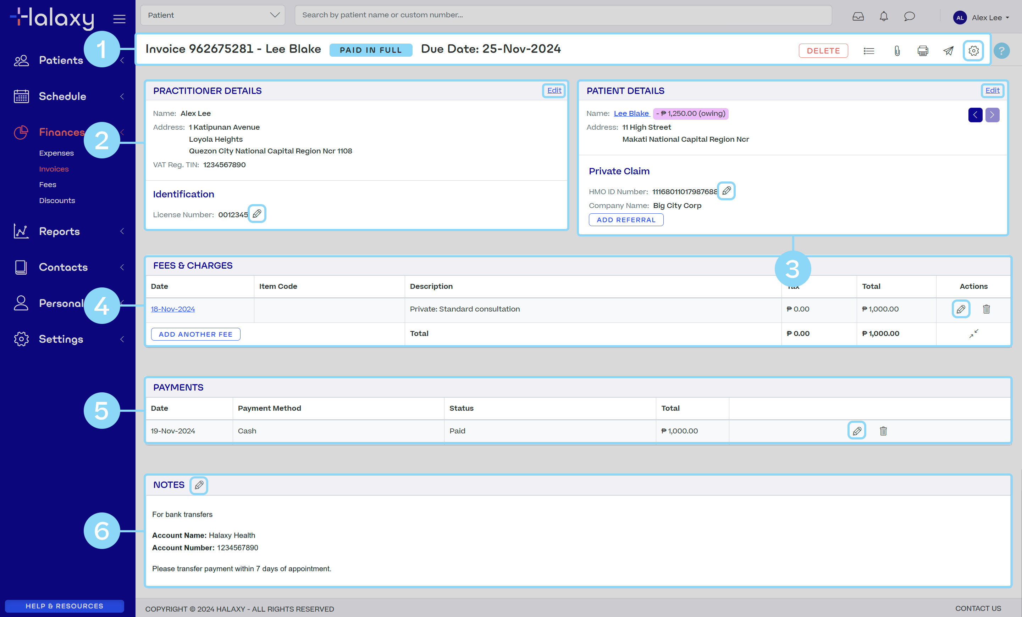Screen dimensions: 1022x617
Task: Send the invoice via paper plane icon
Action: pos(948,51)
